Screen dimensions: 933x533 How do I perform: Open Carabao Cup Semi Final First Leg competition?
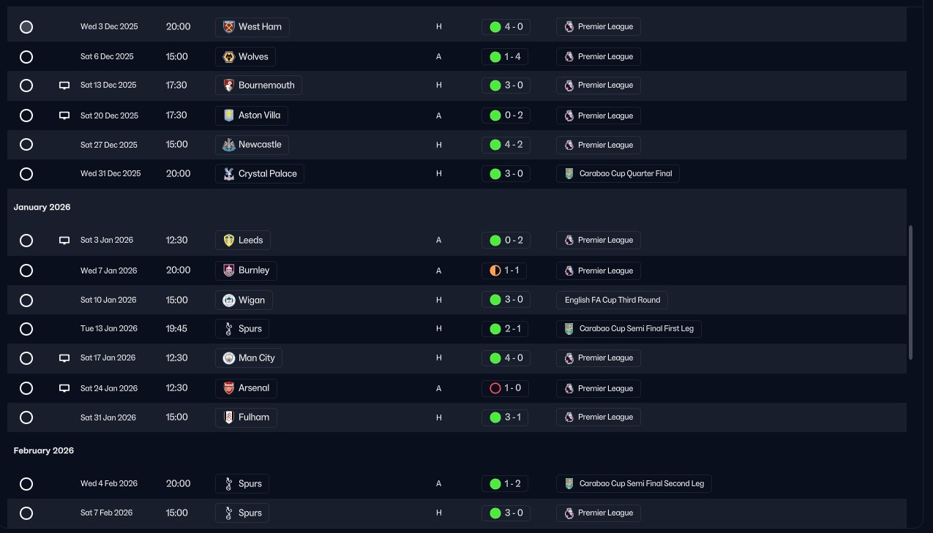point(629,329)
